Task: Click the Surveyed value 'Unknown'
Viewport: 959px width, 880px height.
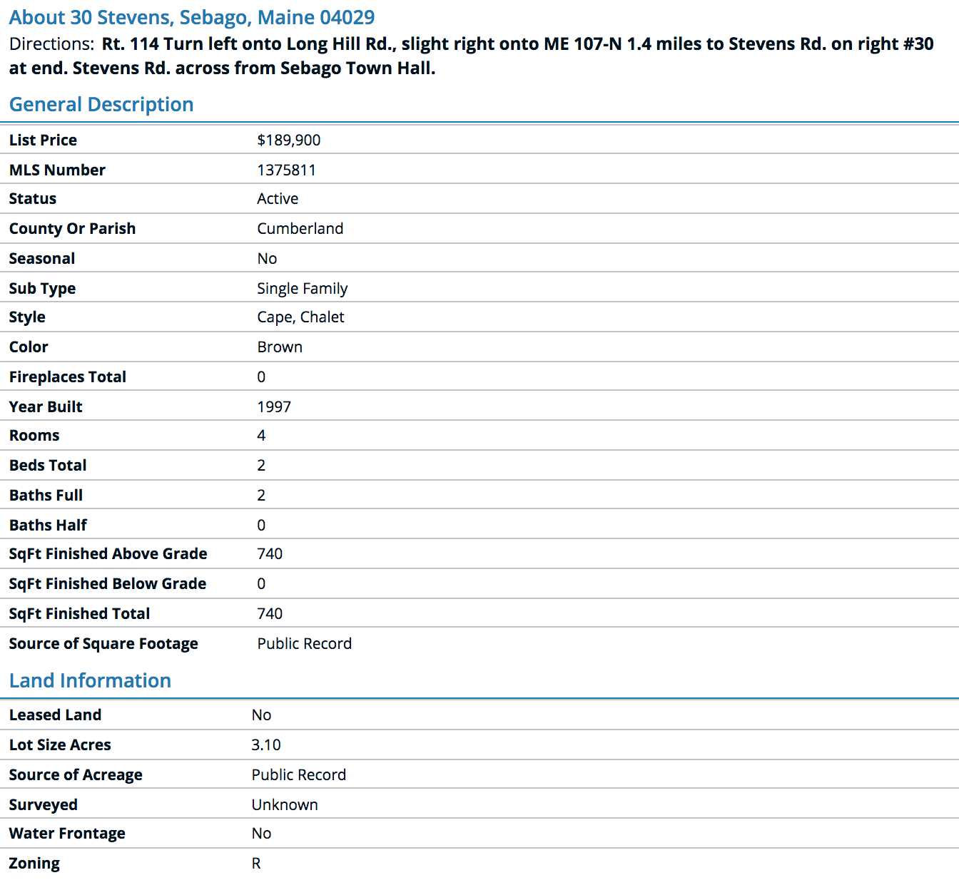Action: pos(285,805)
